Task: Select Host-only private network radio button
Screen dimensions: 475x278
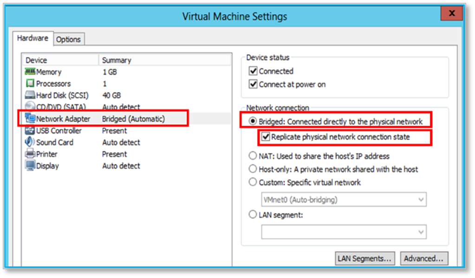Action: pyautogui.click(x=253, y=169)
